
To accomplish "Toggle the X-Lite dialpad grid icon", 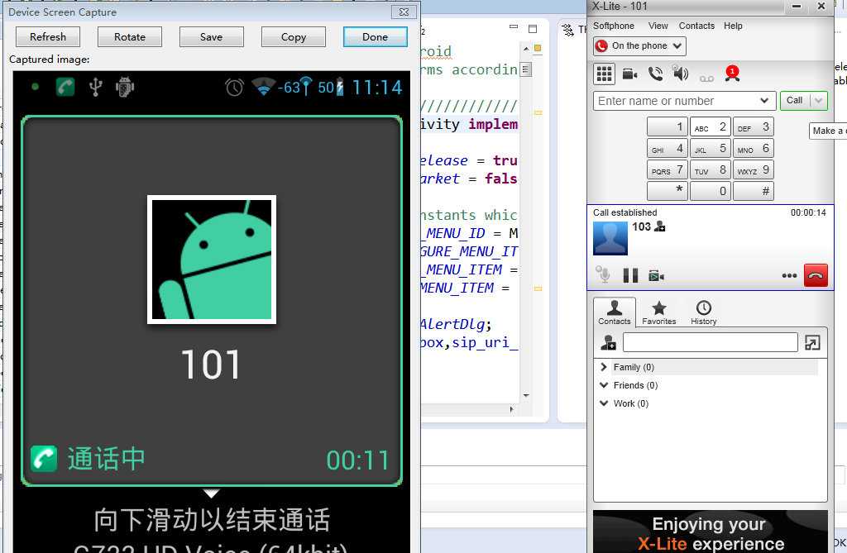I will tap(604, 74).
